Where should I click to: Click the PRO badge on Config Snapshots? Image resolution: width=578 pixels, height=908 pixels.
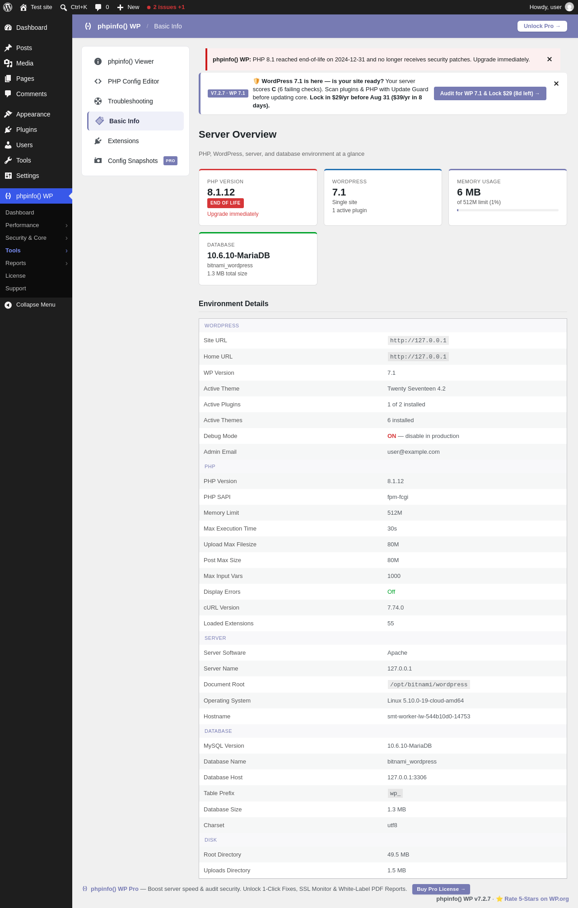170,161
